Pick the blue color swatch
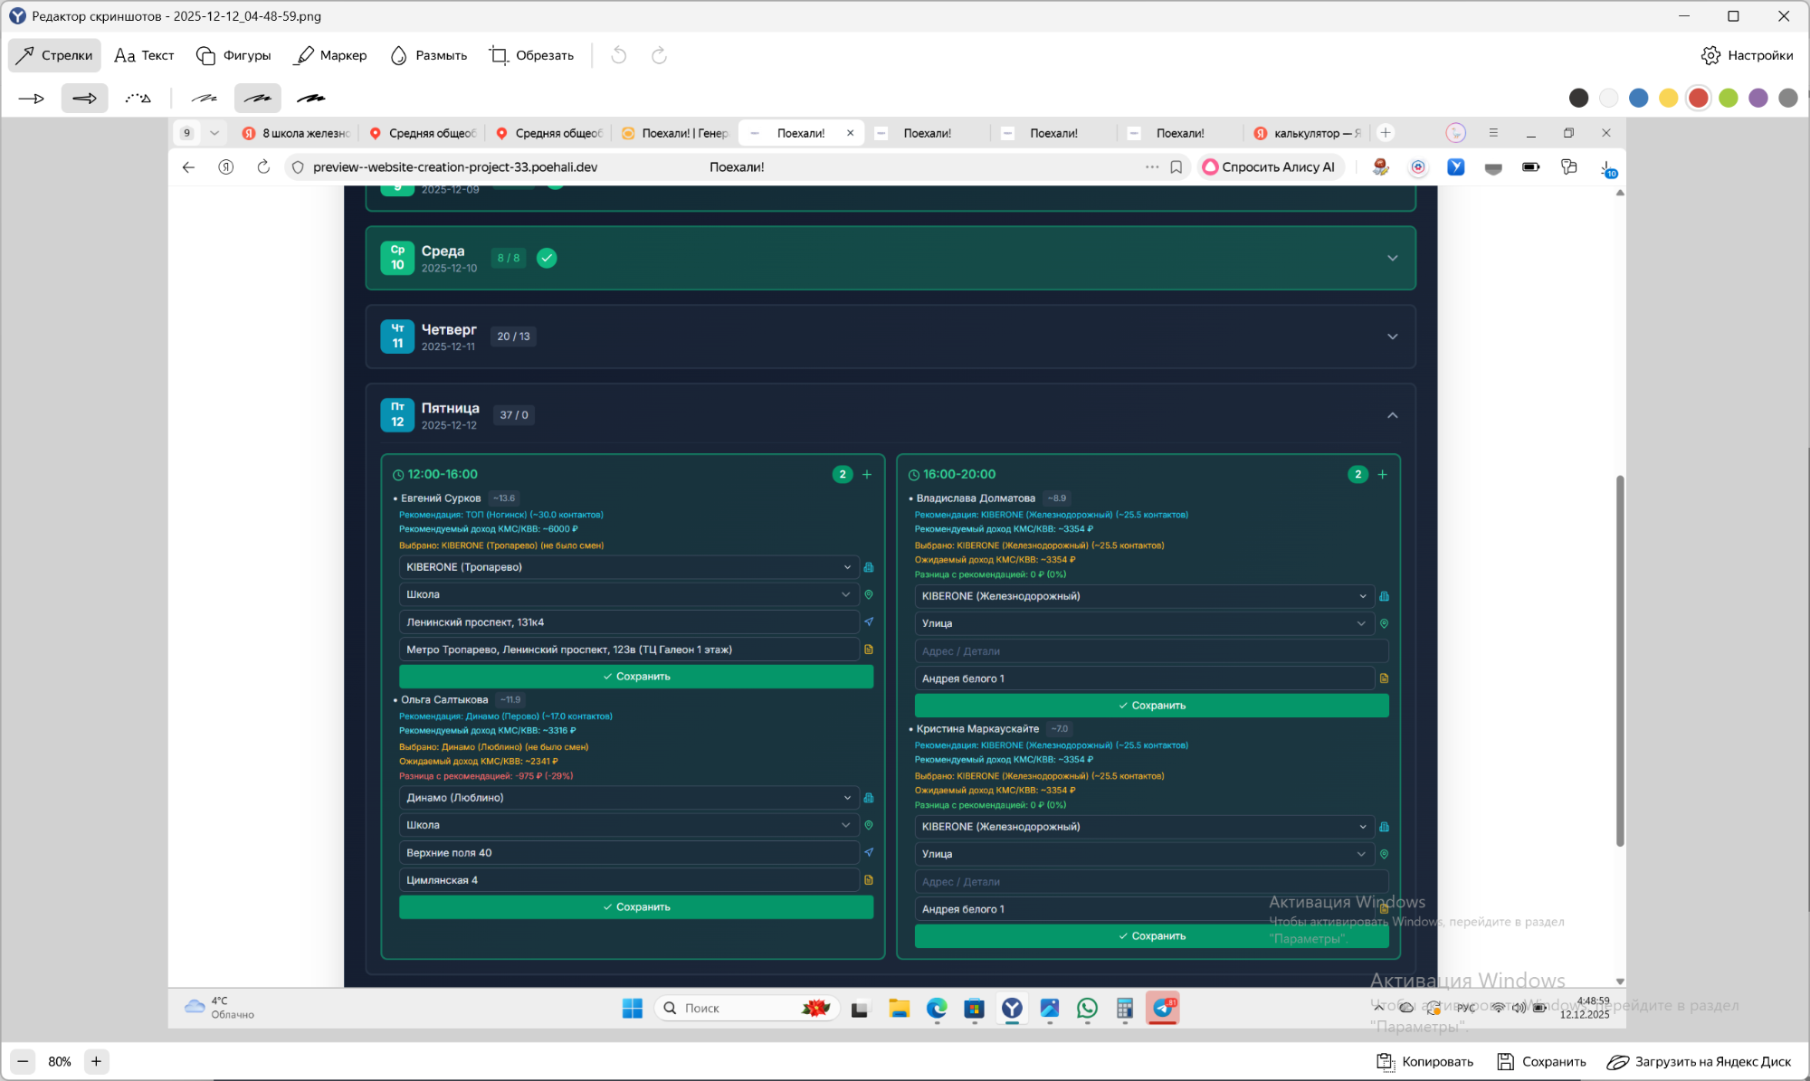 1638,98
